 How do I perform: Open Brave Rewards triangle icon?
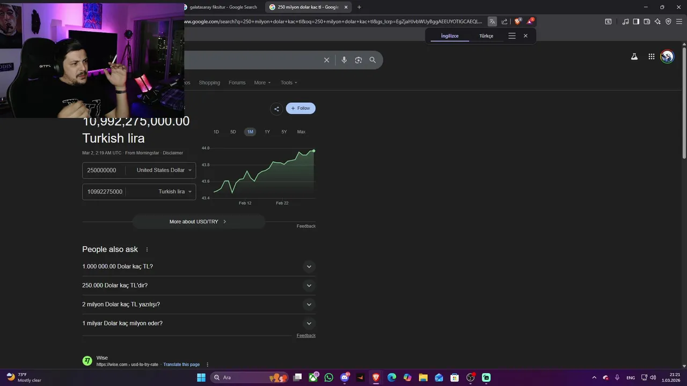(530, 21)
